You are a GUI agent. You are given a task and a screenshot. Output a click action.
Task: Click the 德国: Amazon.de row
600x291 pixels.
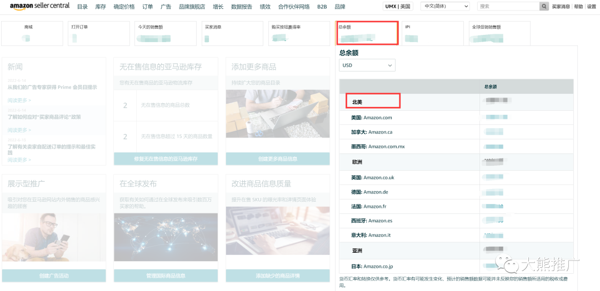[456, 192]
